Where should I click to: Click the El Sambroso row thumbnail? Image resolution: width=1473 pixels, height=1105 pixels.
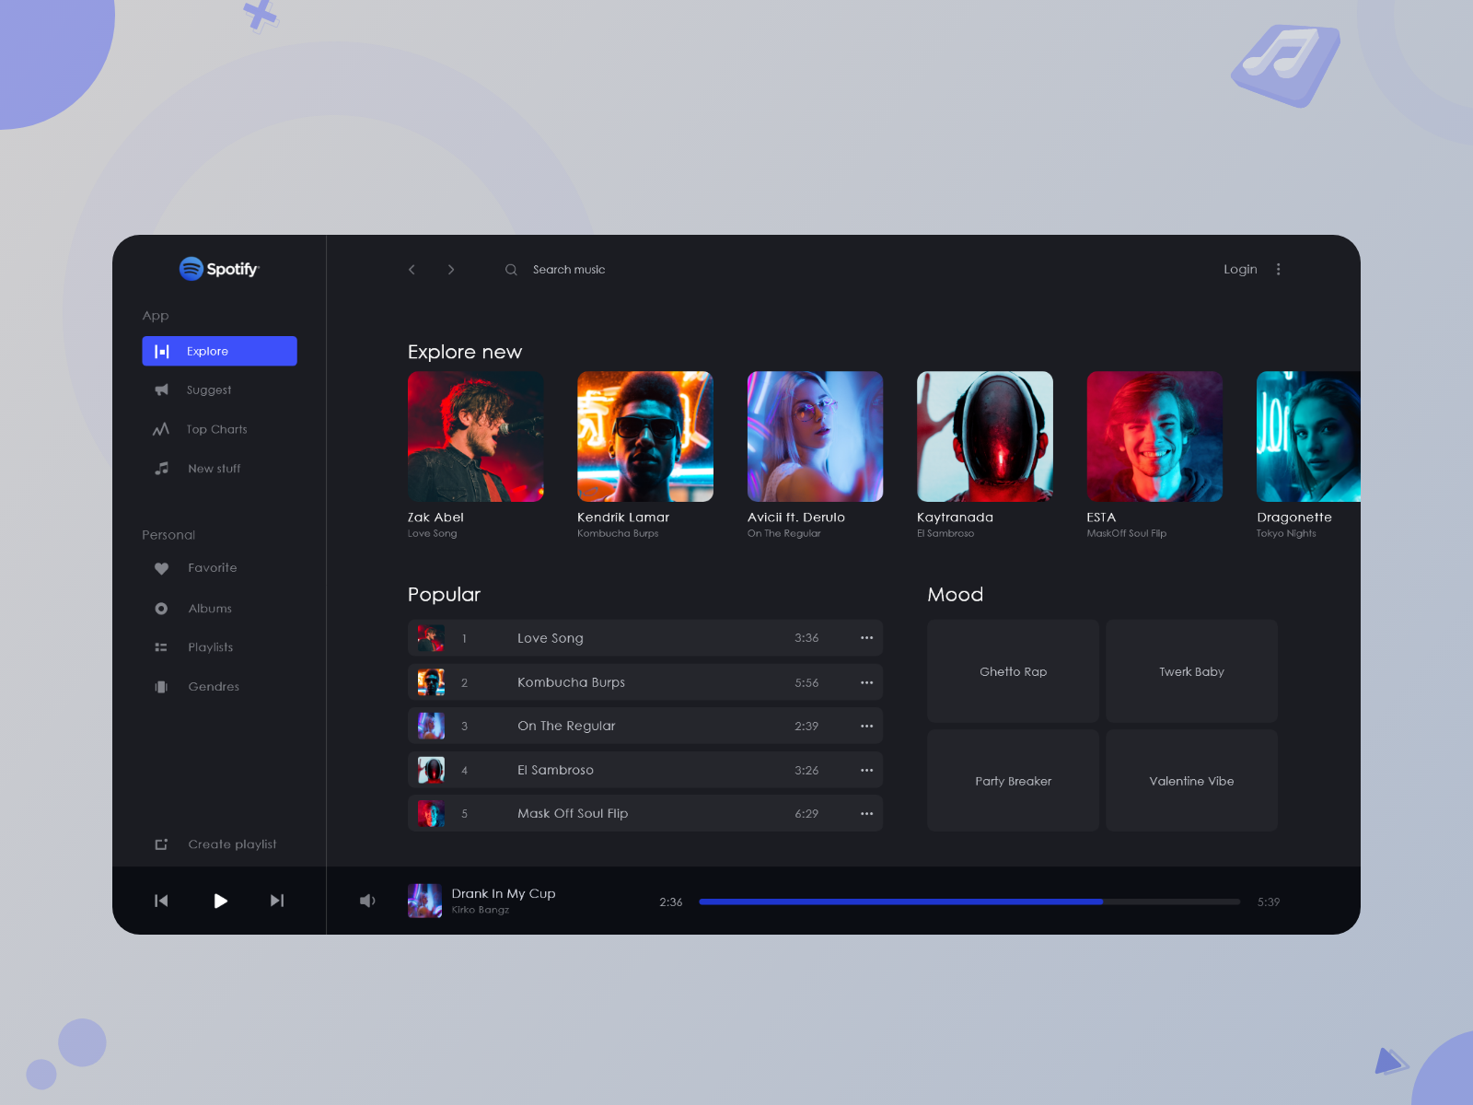(431, 770)
